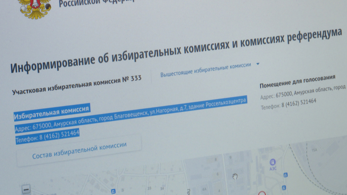
Task: Click bus stop icon beside building 3 on map
Action: [x=113, y=191]
